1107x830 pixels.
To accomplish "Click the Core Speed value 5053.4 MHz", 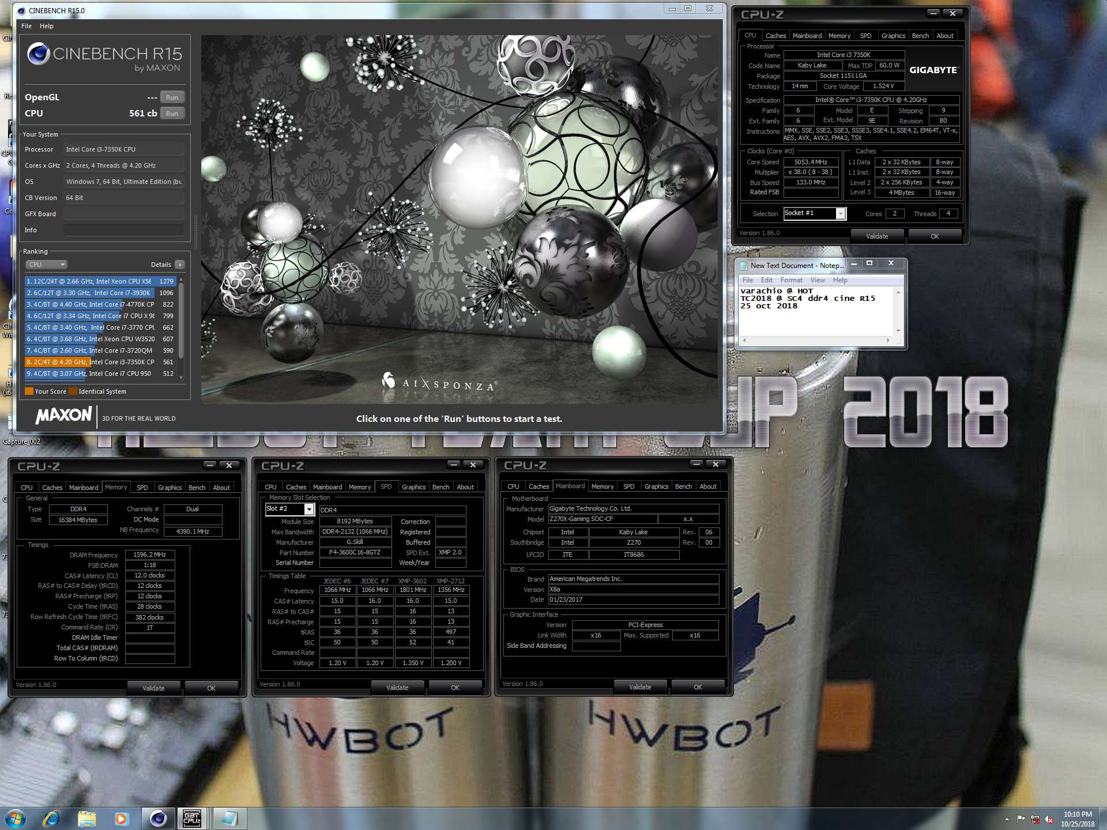I will pyautogui.click(x=811, y=162).
